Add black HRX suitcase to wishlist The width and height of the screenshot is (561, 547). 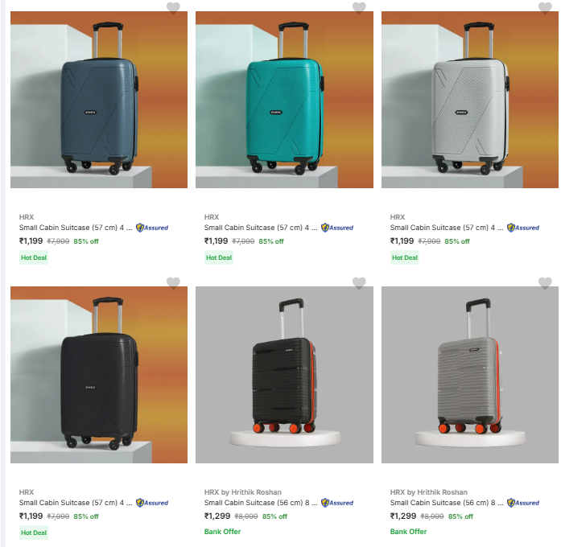pyautogui.click(x=173, y=283)
